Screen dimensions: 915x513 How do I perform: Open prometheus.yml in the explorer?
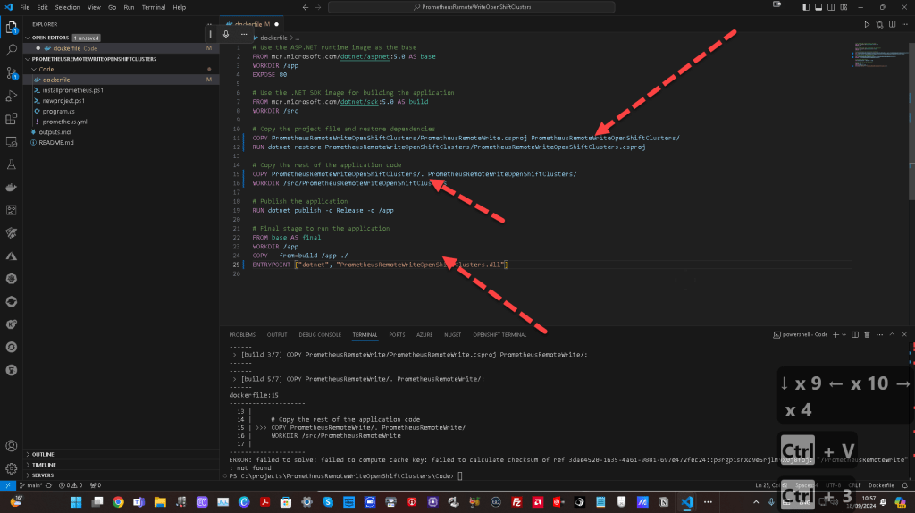pos(64,122)
